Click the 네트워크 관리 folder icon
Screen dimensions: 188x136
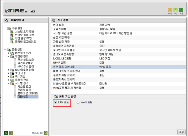click(x=12, y=53)
